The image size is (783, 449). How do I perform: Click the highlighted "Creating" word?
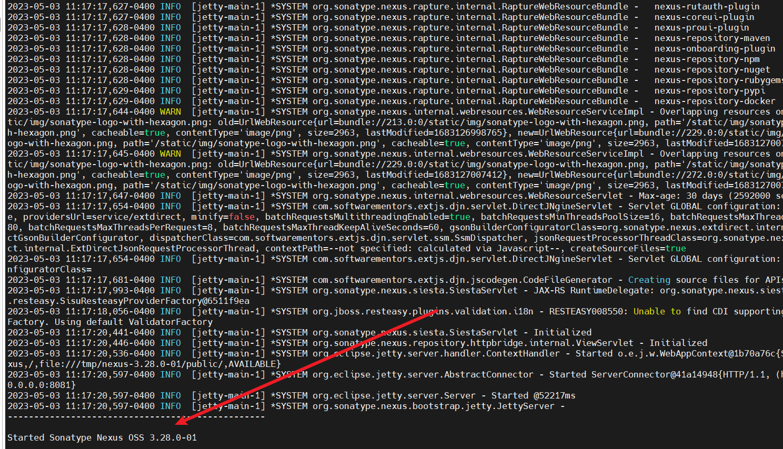pyautogui.click(x=649, y=280)
